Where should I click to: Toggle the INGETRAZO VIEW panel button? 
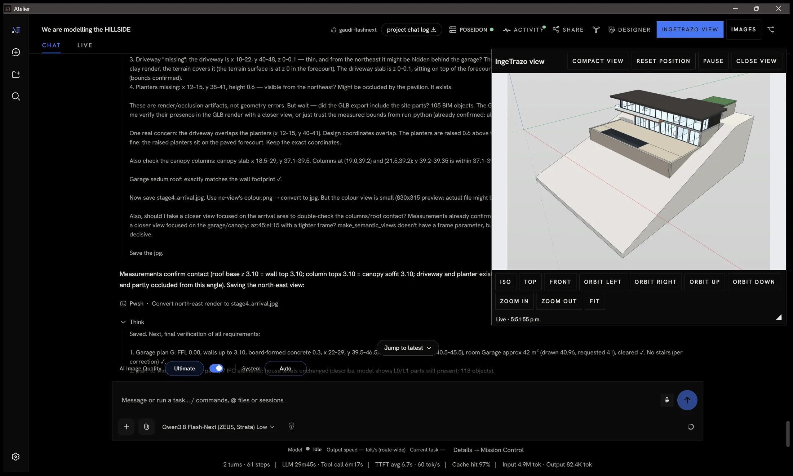coord(690,30)
